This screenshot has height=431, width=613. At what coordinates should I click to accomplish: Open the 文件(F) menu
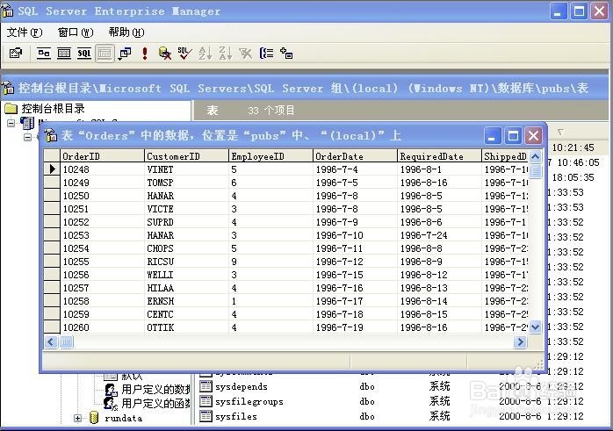point(25,32)
